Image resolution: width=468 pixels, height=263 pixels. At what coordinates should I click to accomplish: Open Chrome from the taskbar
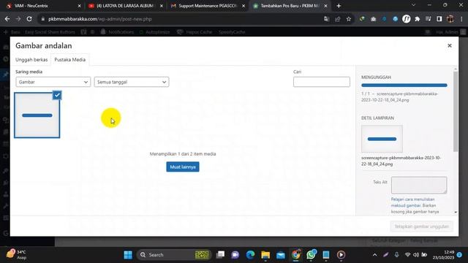pyautogui.click(x=295, y=255)
